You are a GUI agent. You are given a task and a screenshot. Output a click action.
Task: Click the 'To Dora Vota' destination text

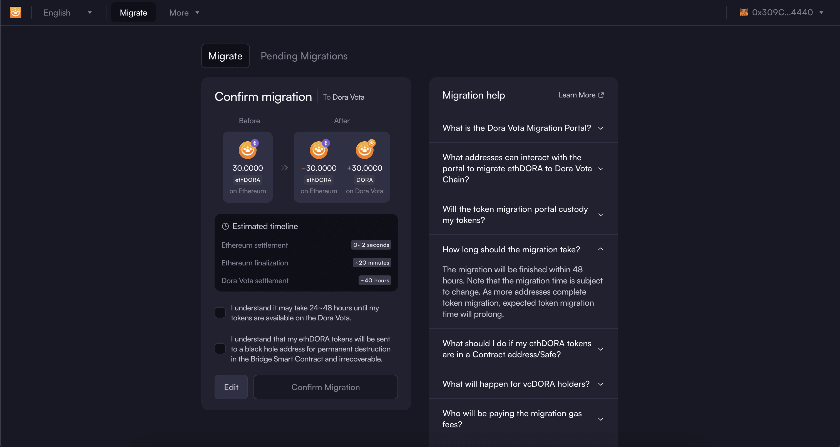tap(344, 97)
